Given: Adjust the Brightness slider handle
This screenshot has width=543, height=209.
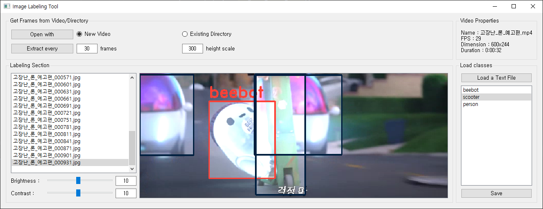Looking at the screenshot, I should (78, 180).
